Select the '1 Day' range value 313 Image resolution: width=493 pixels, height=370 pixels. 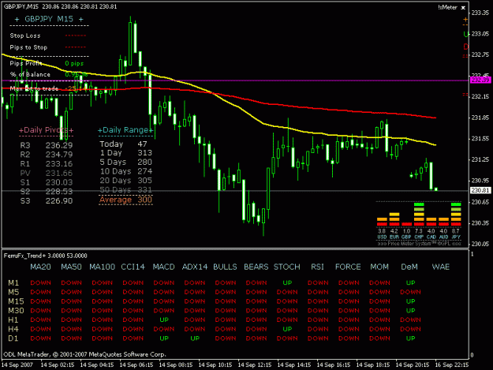pos(144,153)
